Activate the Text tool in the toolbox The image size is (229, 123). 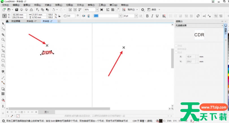(x=3, y=72)
